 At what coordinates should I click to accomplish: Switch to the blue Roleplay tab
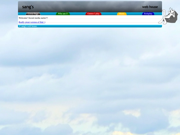click(148, 14)
